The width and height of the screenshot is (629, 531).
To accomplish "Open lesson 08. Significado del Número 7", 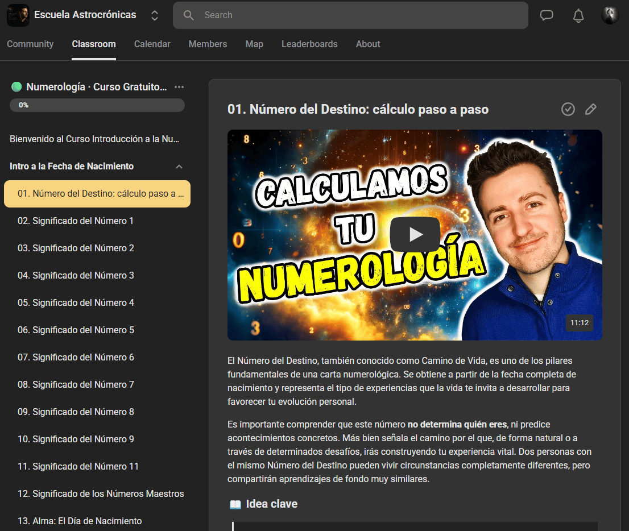I will pyautogui.click(x=76, y=385).
